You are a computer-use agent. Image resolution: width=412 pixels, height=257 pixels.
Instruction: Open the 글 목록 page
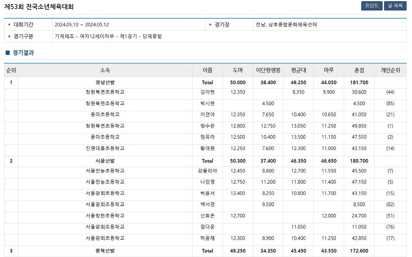[x=395, y=6]
